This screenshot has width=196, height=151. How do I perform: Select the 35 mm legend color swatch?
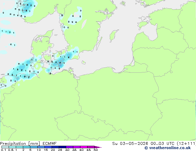click(x=77, y=147)
